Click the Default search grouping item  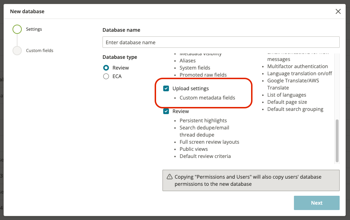[x=295, y=109]
